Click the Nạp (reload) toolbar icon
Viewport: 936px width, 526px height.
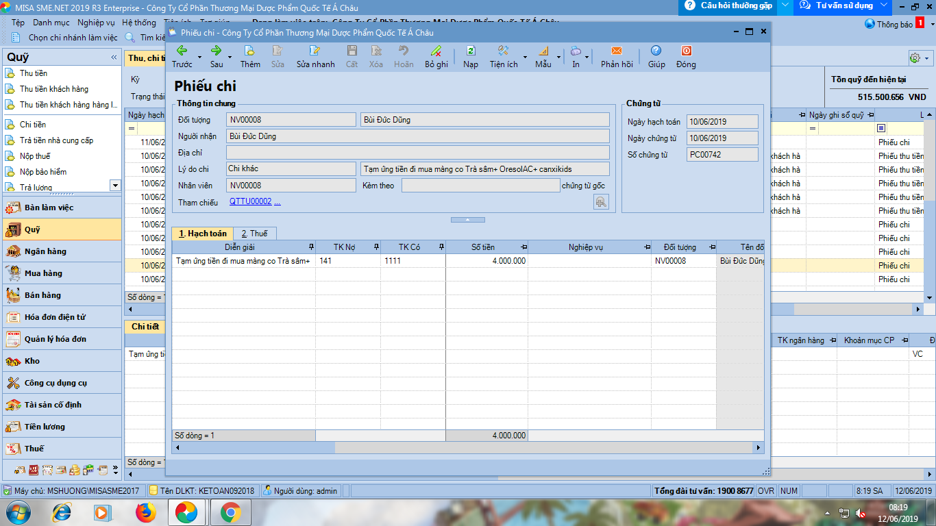[x=471, y=51]
